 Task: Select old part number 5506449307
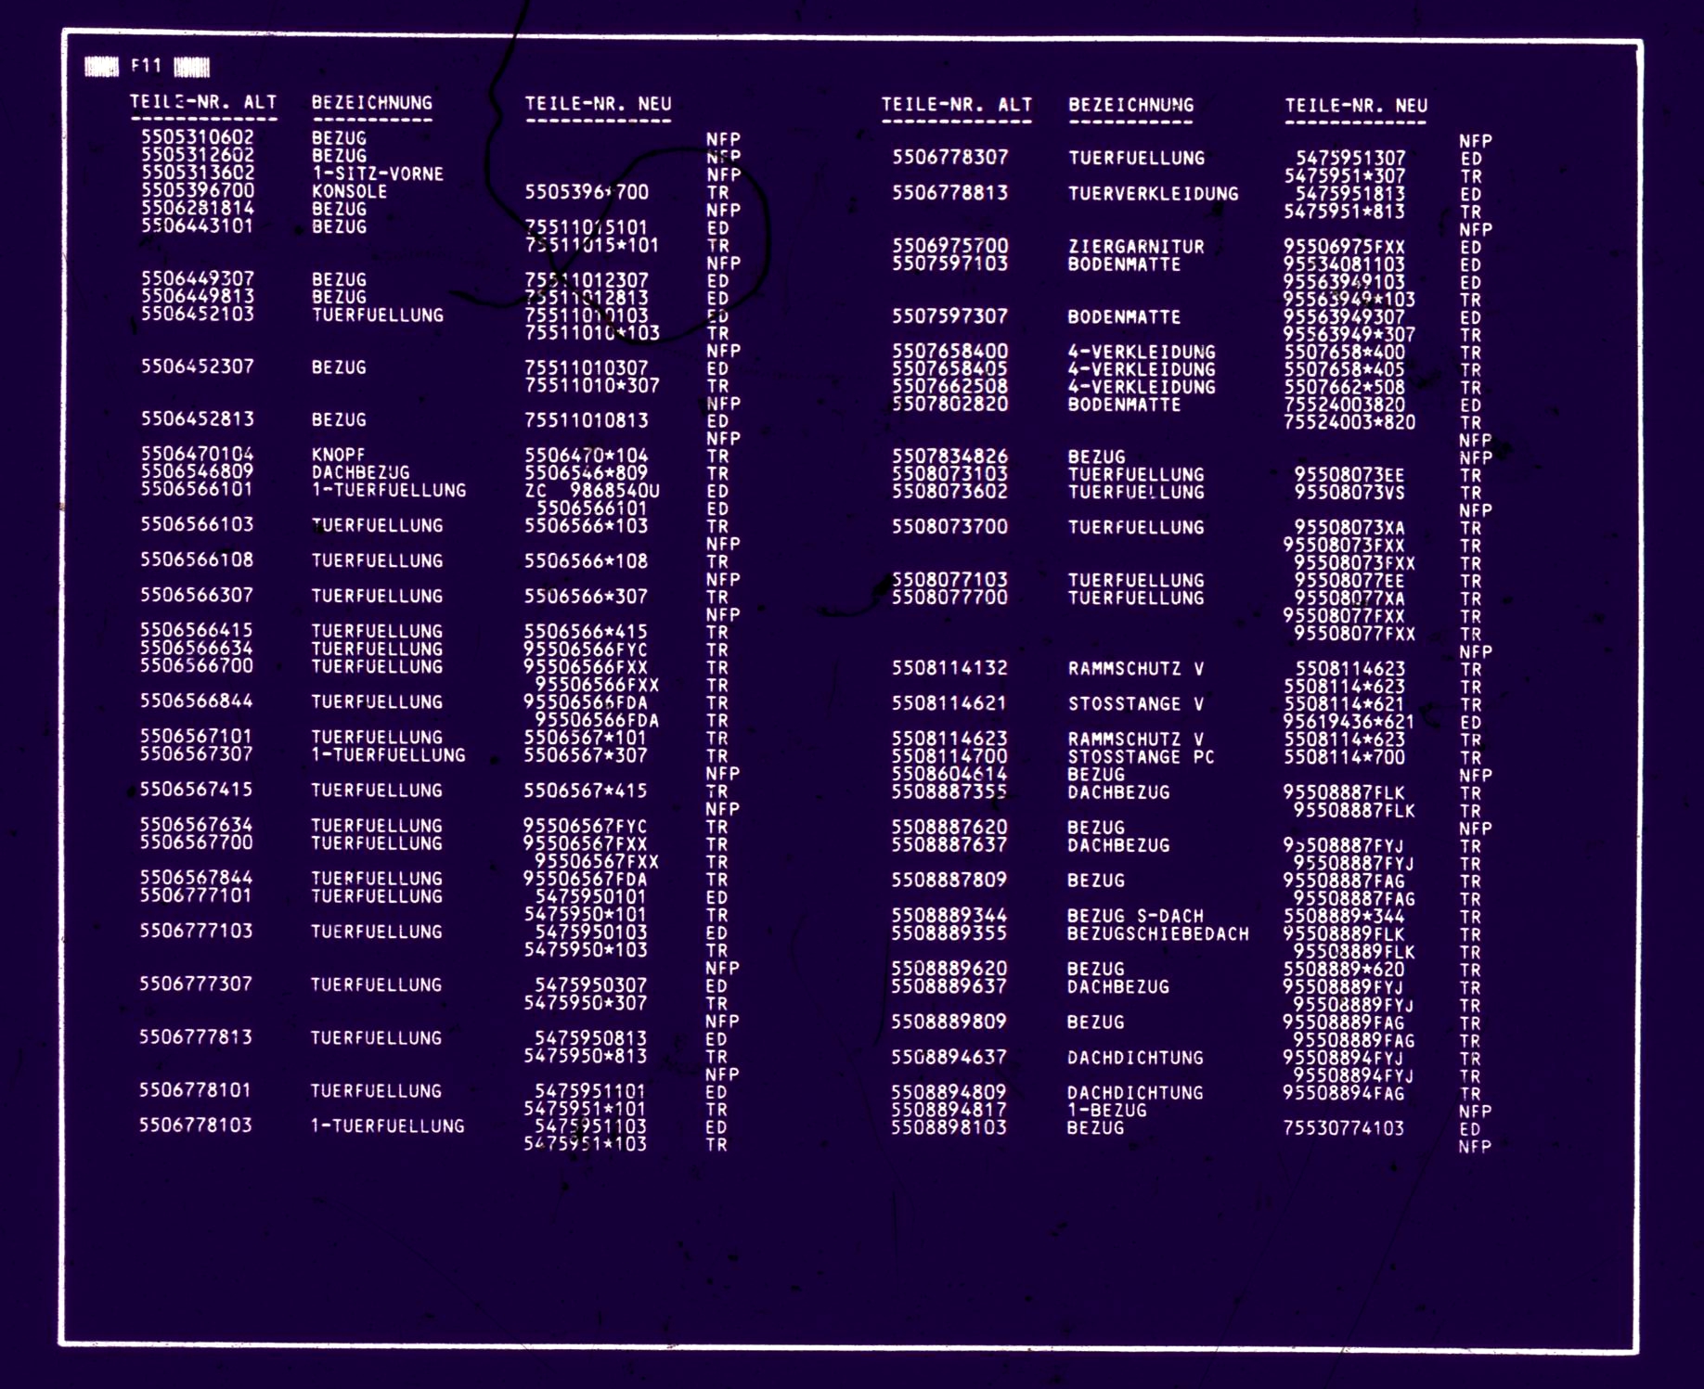coord(198,278)
